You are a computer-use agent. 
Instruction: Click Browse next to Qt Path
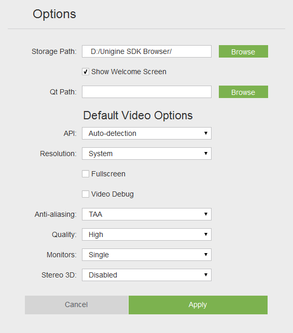pos(243,92)
